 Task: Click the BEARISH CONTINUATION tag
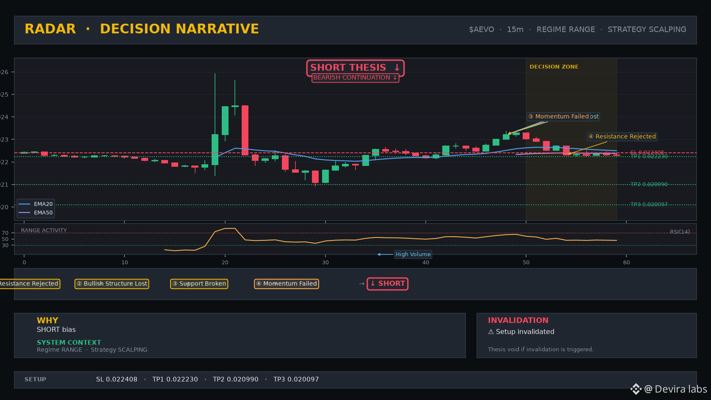coord(355,78)
